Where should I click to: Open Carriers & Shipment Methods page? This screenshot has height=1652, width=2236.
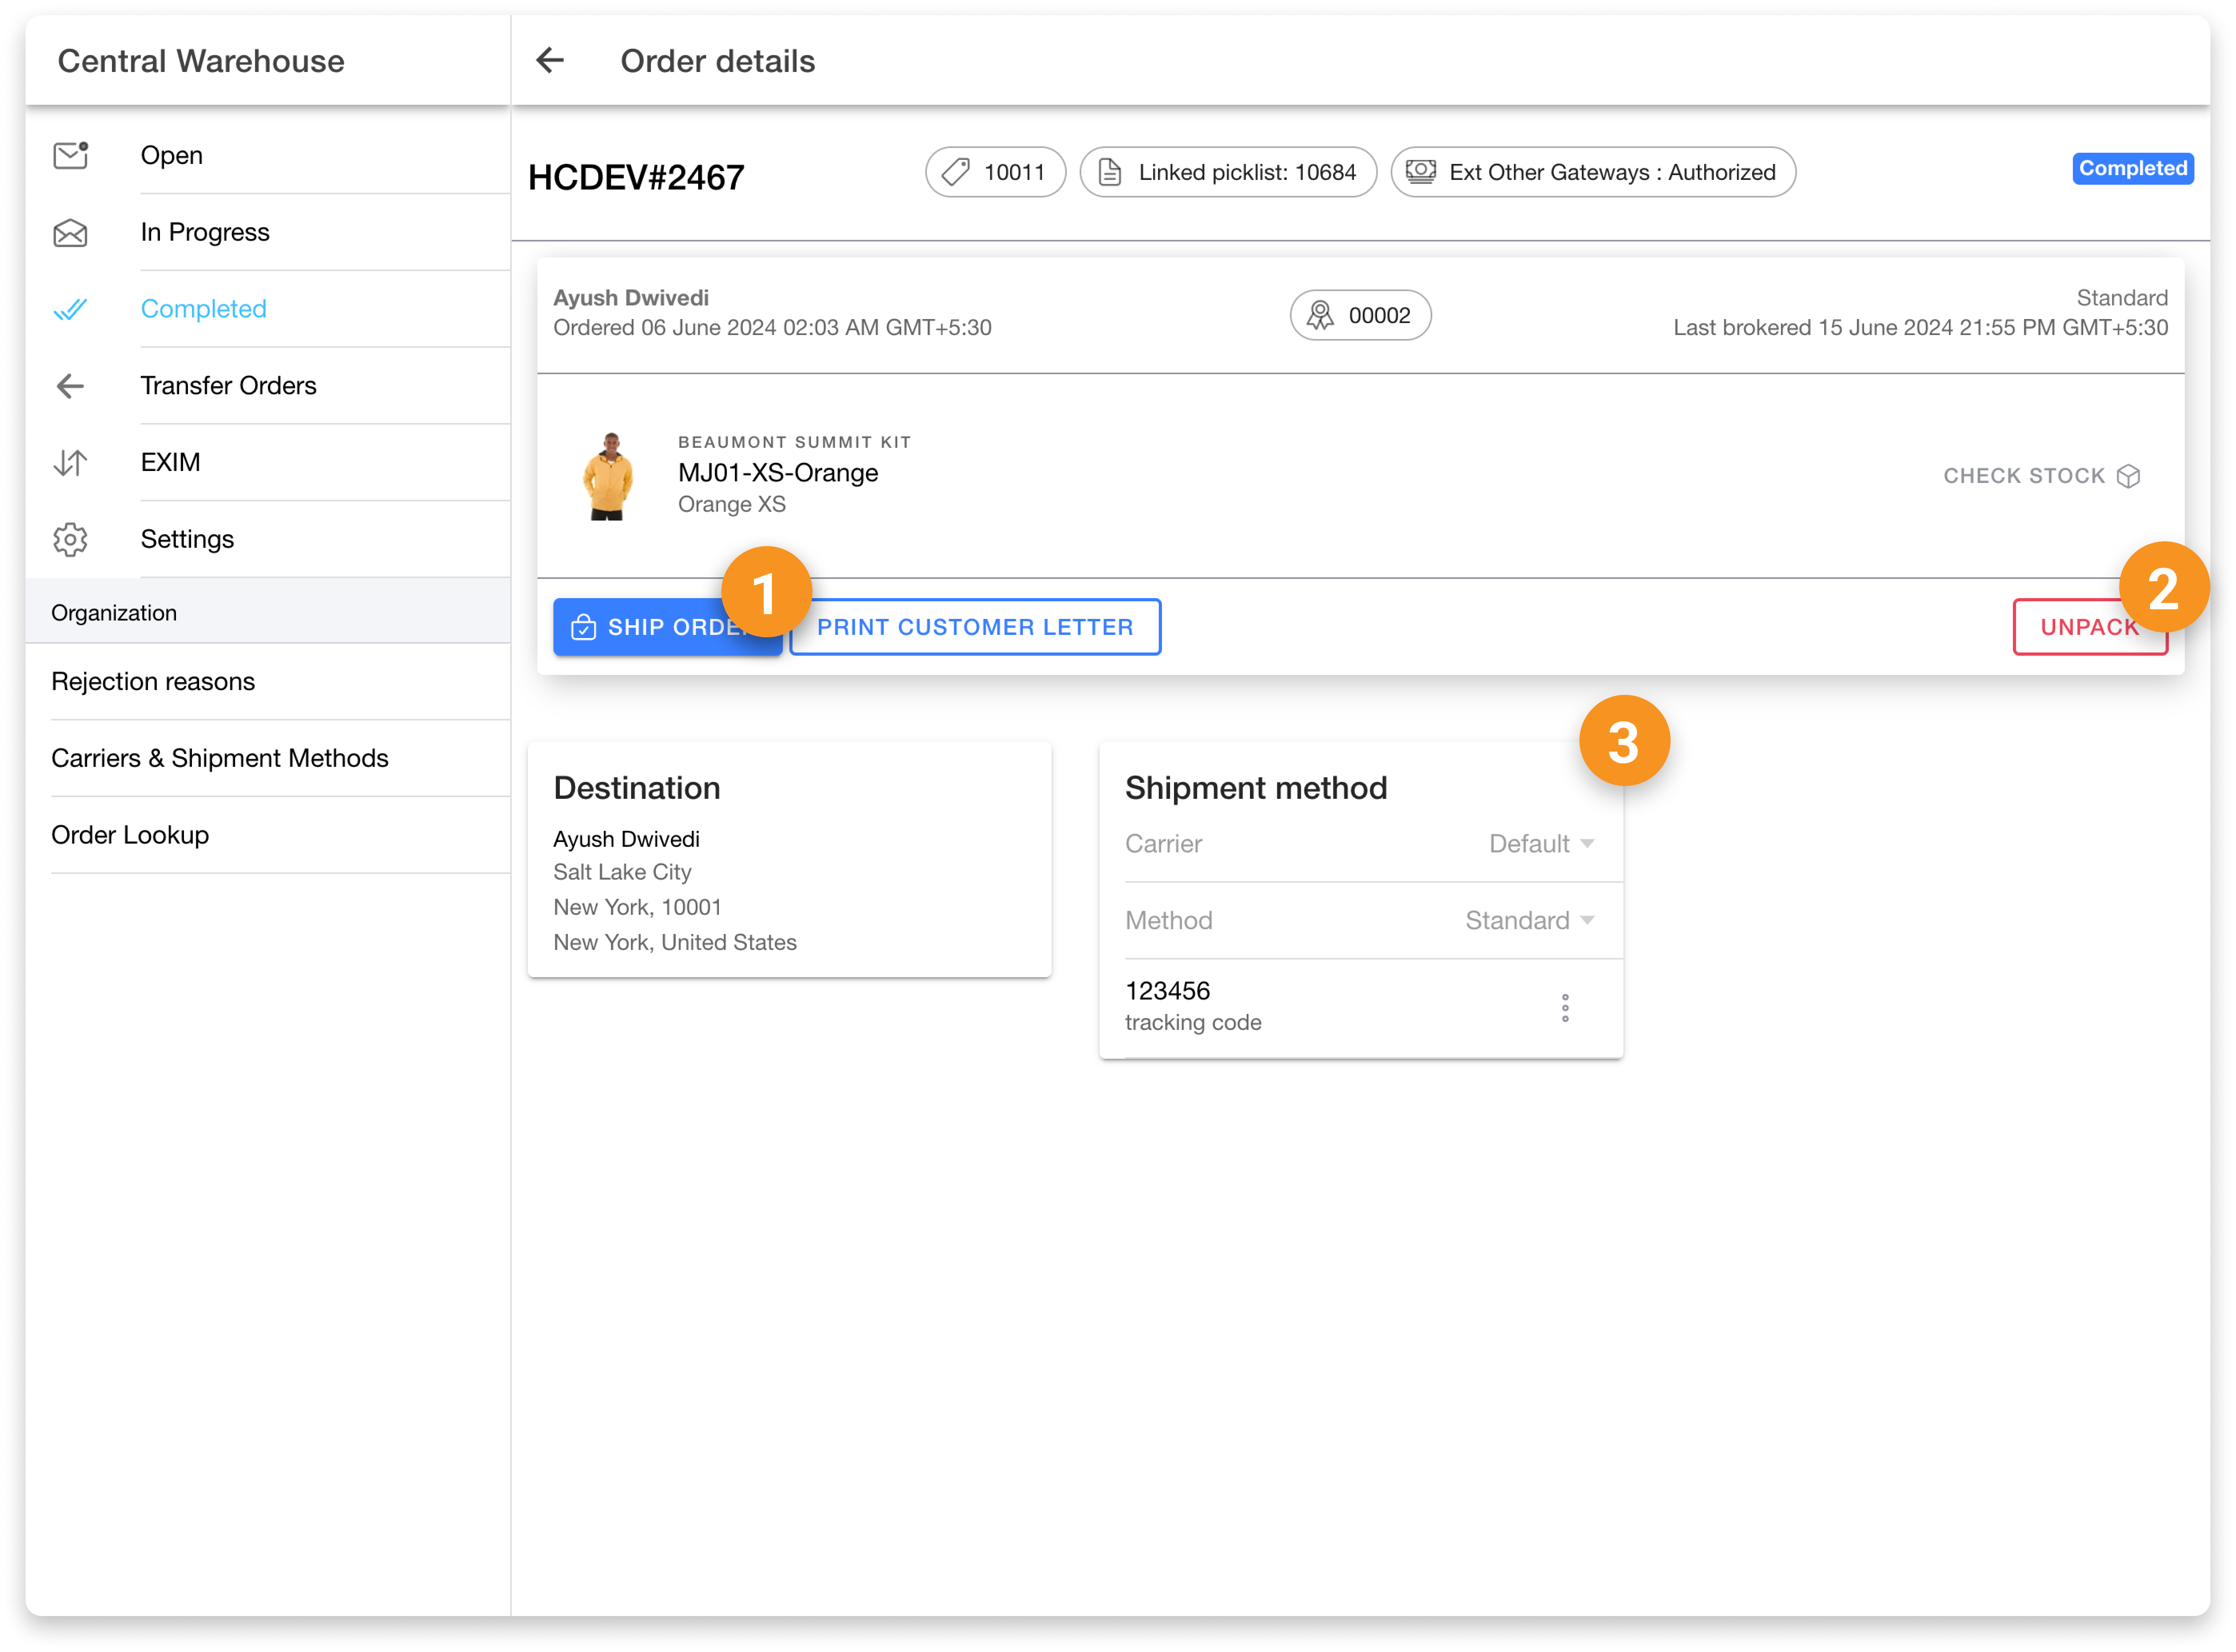pyautogui.click(x=220, y=758)
